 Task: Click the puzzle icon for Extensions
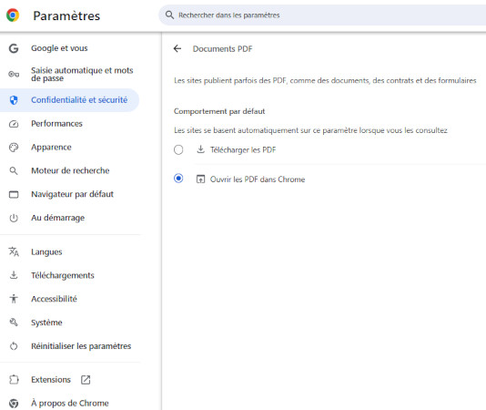(x=14, y=380)
